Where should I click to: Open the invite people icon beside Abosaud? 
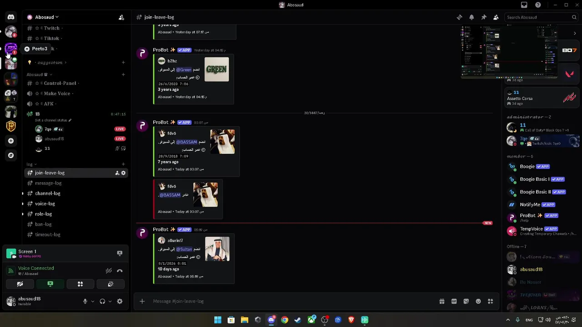121,17
